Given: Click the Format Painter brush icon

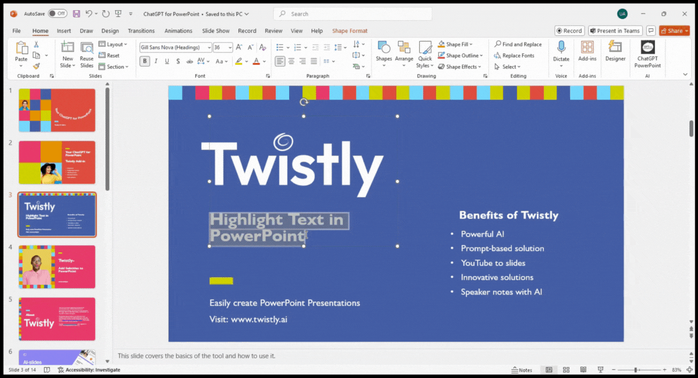Looking at the screenshot, I should click(36, 66).
